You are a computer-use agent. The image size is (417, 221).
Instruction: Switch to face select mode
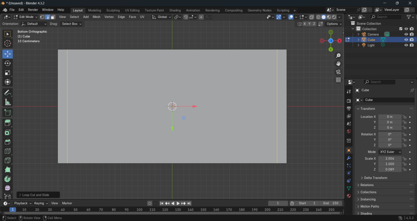(x=53, y=17)
